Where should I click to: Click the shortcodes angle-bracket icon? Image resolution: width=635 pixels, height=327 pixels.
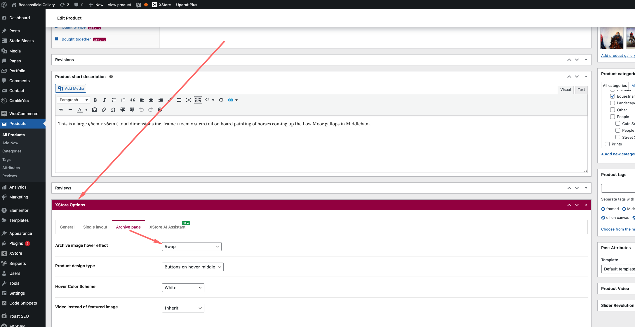pos(207,100)
